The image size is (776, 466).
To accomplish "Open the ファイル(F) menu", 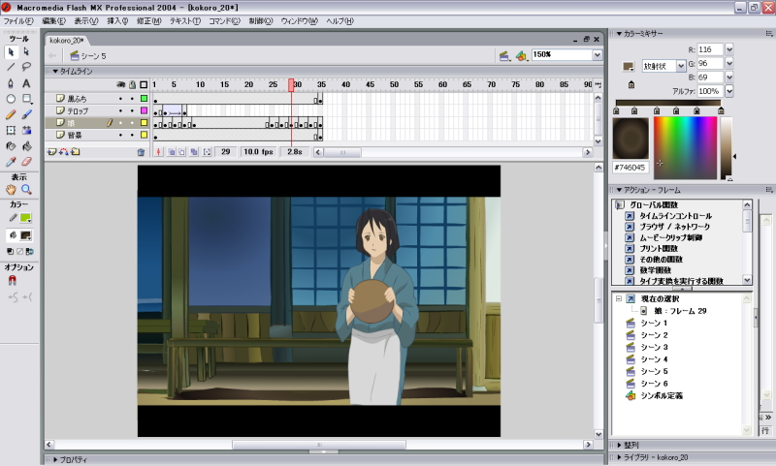I will pyautogui.click(x=18, y=21).
